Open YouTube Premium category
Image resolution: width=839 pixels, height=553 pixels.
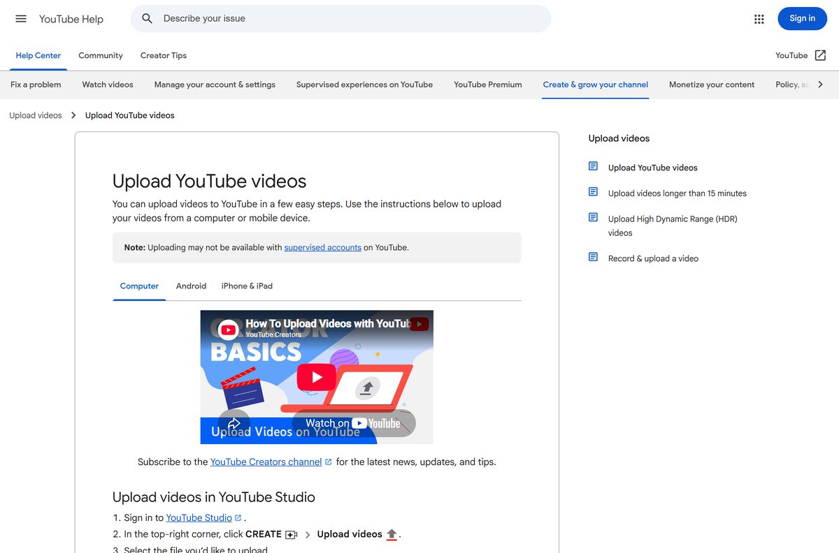pyautogui.click(x=488, y=84)
